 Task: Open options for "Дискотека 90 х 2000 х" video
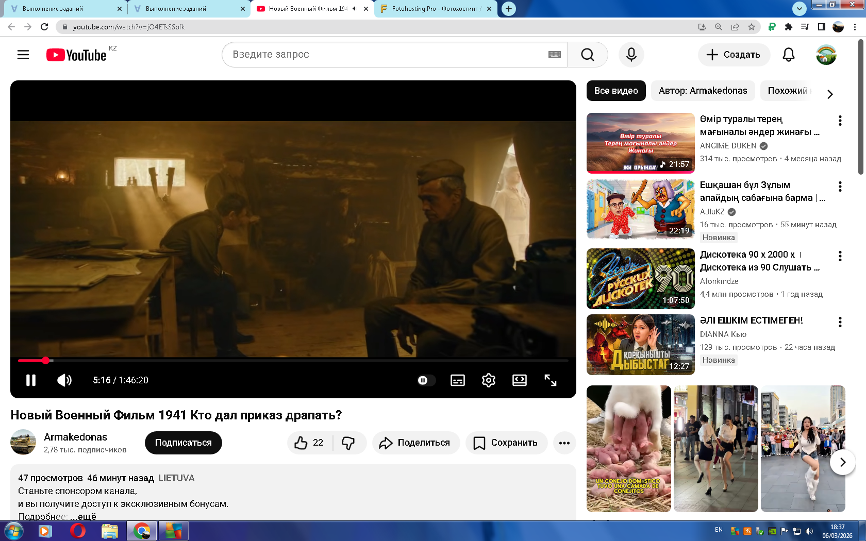pyautogui.click(x=840, y=256)
